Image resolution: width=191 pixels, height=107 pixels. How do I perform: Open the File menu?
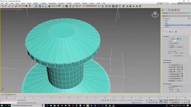coord(2,3)
